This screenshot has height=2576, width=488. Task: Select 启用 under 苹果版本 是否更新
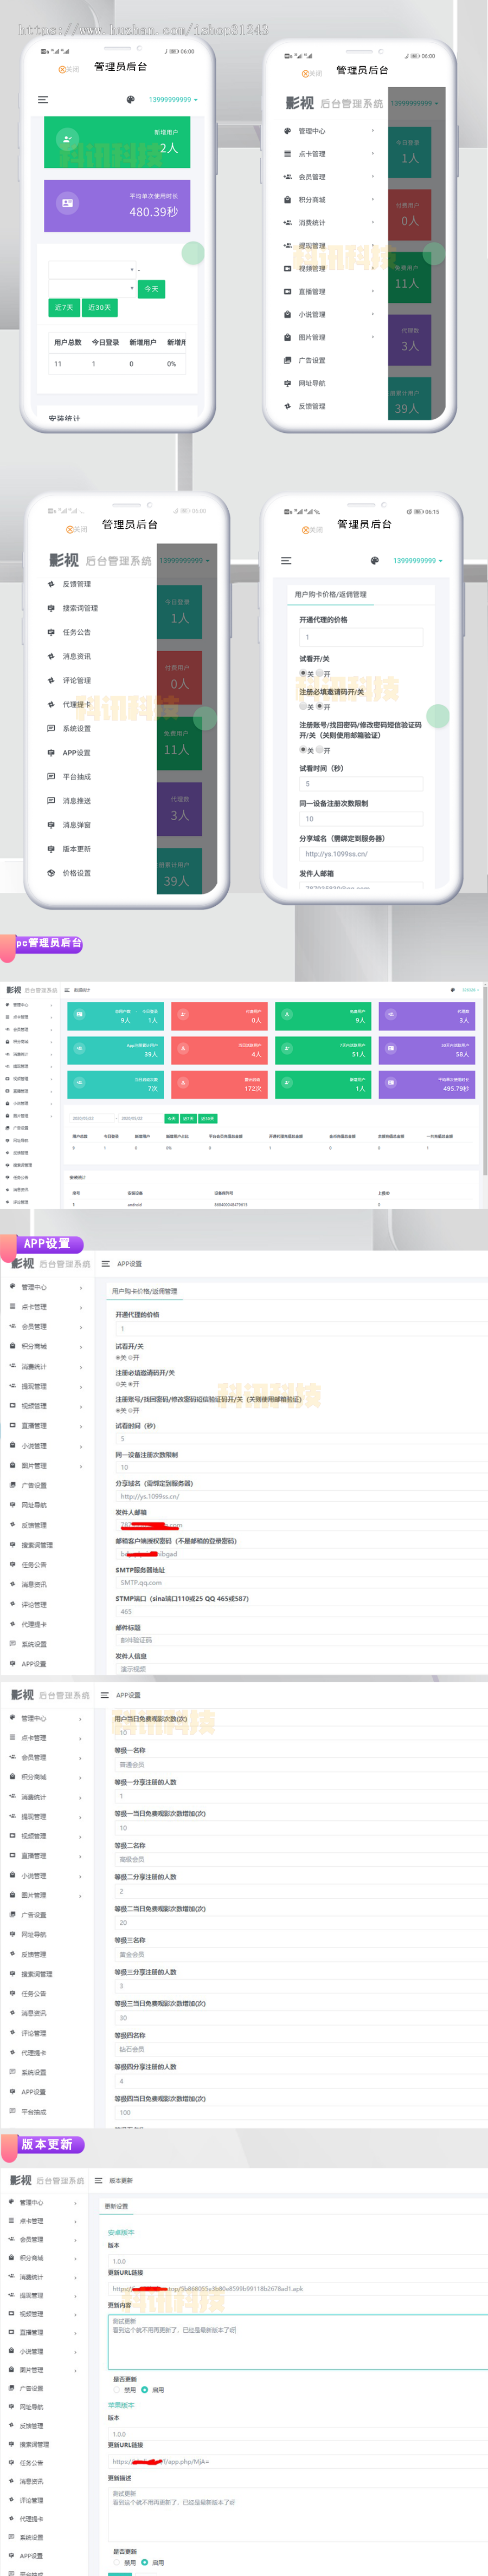pyautogui.click(x=144, y=2563)
